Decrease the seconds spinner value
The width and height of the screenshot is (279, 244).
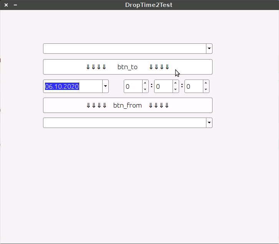tap(206, 90)
